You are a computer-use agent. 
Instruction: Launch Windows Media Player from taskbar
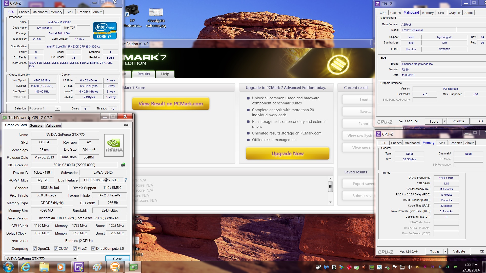point(61,267)
